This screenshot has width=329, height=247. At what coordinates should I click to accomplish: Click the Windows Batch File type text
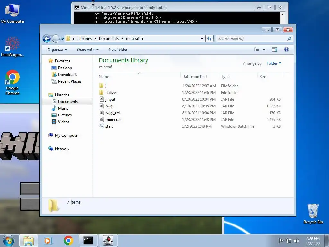[237, 126]
